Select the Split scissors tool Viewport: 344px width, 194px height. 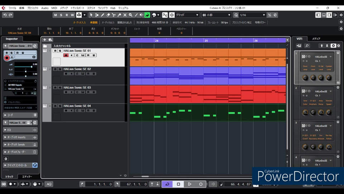click(x=114, y=15)
